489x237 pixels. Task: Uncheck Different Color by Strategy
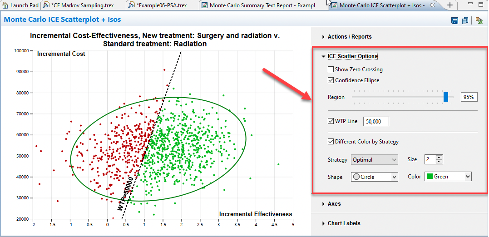click(x=331, y=142)
